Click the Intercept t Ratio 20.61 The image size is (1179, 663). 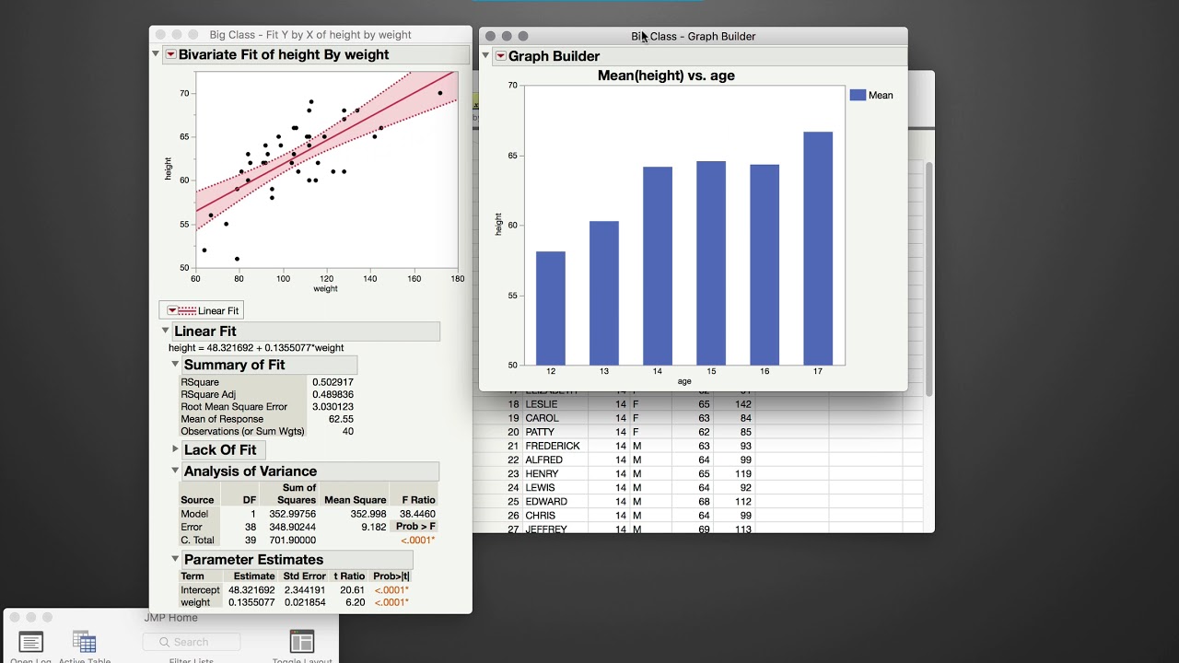click(353, 589)
